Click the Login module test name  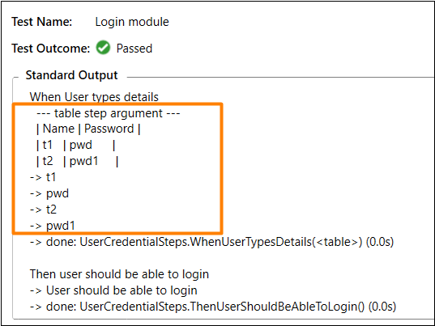(132, 22)
